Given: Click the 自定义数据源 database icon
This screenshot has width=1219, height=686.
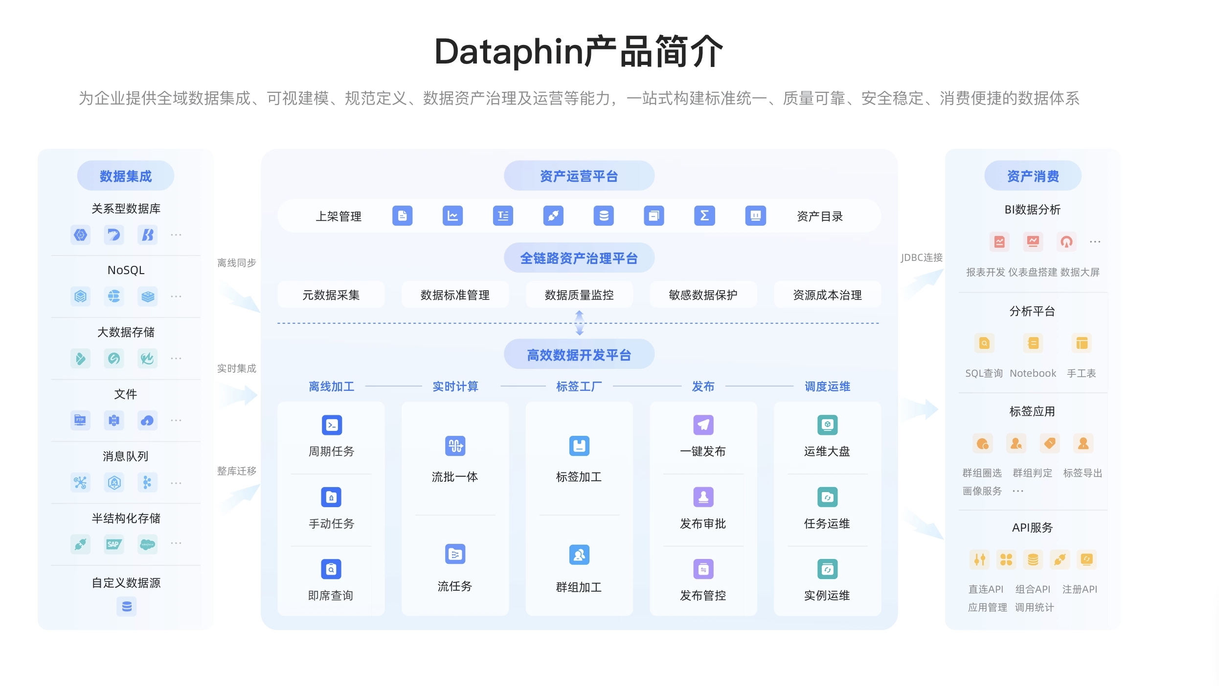Looking at the screenshot, I should pyautogui.click(x=127, y=606).
